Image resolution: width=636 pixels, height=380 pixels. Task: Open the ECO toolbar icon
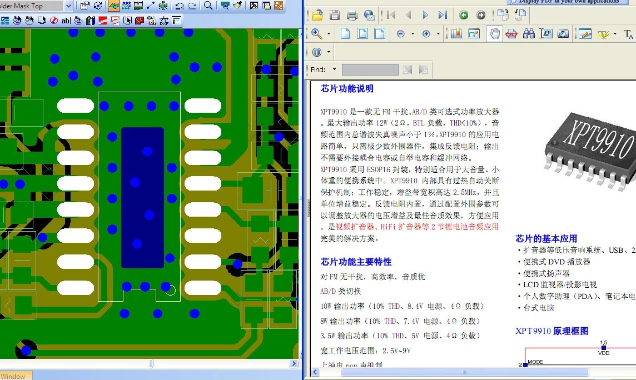(x=151, y=6)
